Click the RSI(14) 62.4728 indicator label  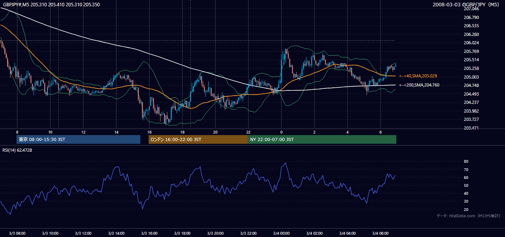17,150
